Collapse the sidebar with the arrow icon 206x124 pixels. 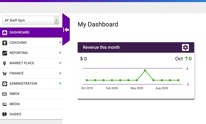(x=66, y=30)
